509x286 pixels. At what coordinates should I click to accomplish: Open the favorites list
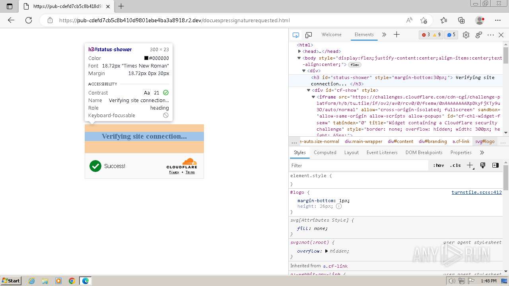[x=444, y=20]
